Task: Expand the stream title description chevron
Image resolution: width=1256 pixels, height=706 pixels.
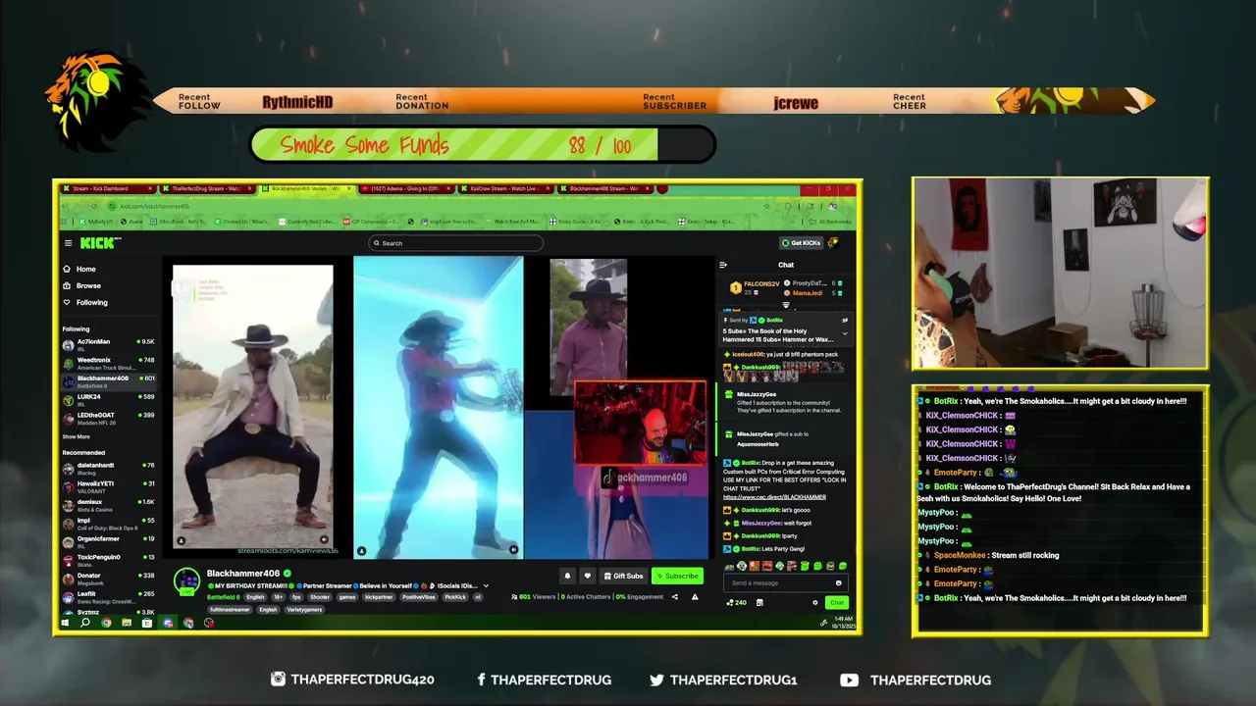Action: (485, 585)
